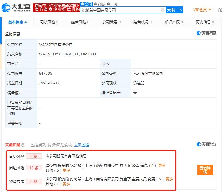Click the 该公司暂无自身风险信息 text
The width and height of the screenshot is (222, 192).
66,156
